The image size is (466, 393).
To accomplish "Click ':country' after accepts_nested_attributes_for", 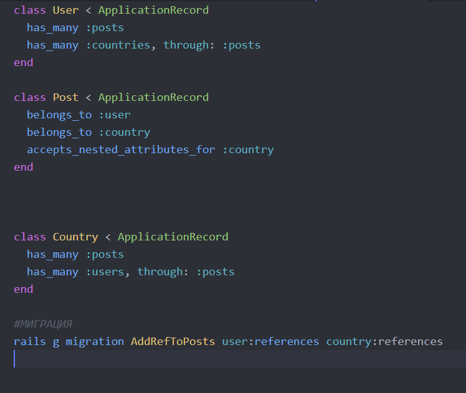I will click(x=248, y=149).
